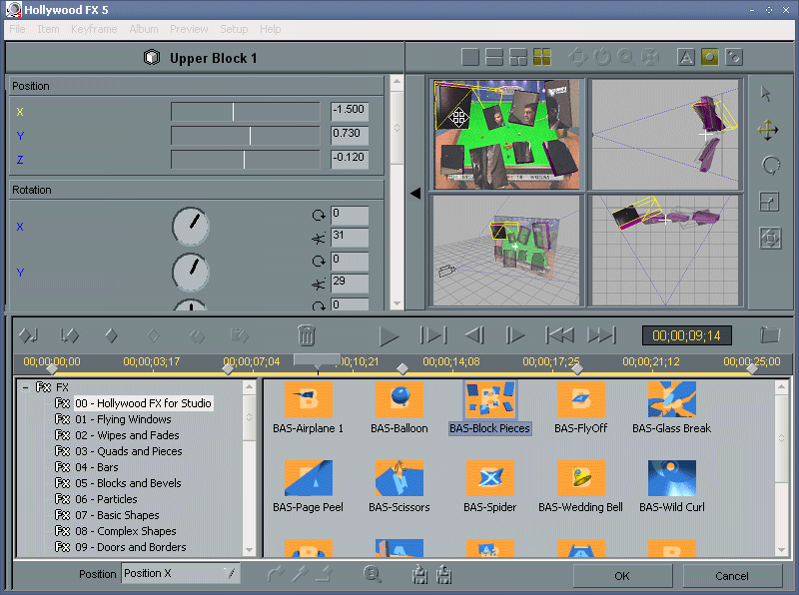This screenshot has height=595, width=799.
Task: Collapse the panel with the black left arrow
Action: pos(415,194)
